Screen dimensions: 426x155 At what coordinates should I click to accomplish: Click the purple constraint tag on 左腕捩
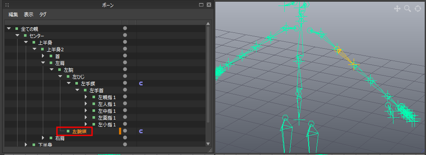(x=141, y=132)
